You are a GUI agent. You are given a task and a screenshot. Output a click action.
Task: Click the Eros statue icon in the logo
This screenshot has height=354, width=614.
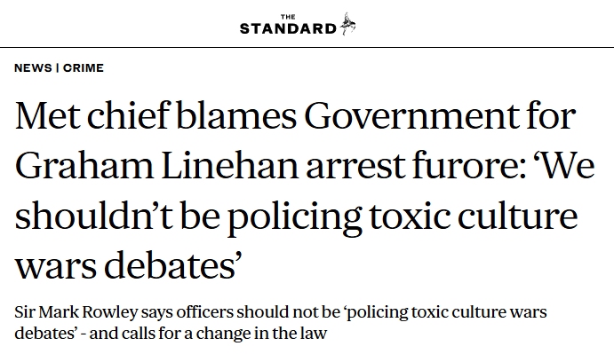tap(347, 24)
